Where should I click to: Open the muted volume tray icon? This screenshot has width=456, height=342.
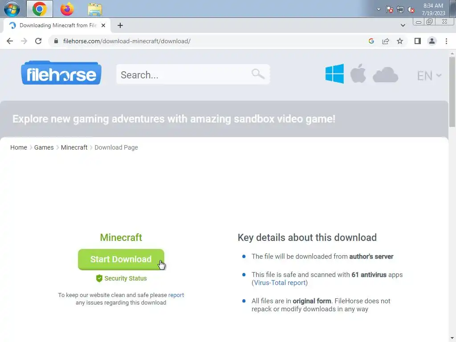click(x=411, y=10)
